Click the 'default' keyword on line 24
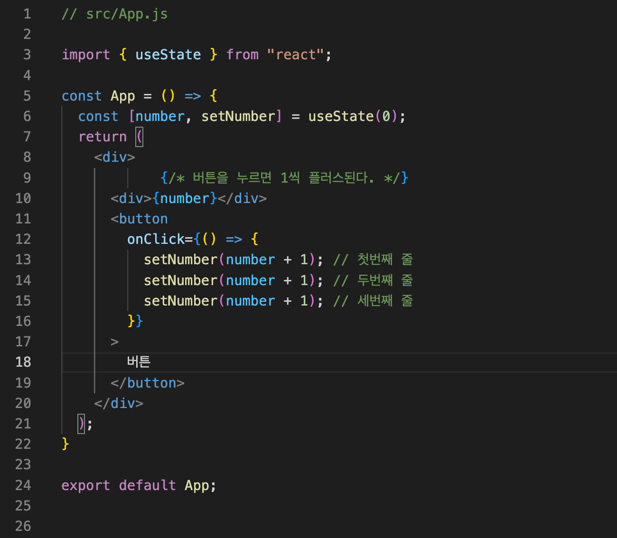This screenshot has width=617, height=538. point(148,486)
